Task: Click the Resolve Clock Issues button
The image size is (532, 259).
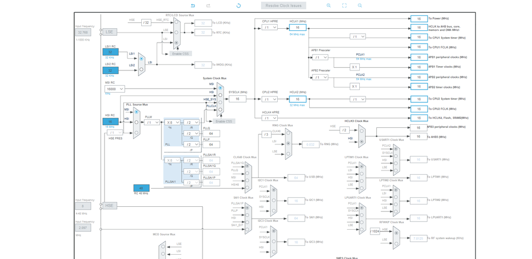Action: click(283, 6)
